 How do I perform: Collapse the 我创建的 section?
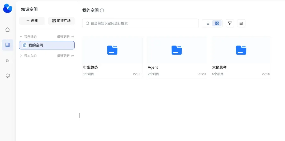pyautogui.click(x=21, y=37)
